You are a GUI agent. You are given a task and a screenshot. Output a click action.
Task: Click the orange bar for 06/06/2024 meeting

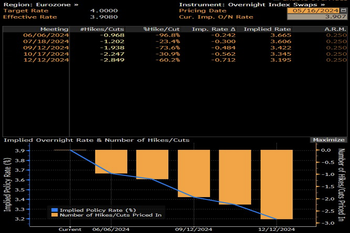[111, 162]
